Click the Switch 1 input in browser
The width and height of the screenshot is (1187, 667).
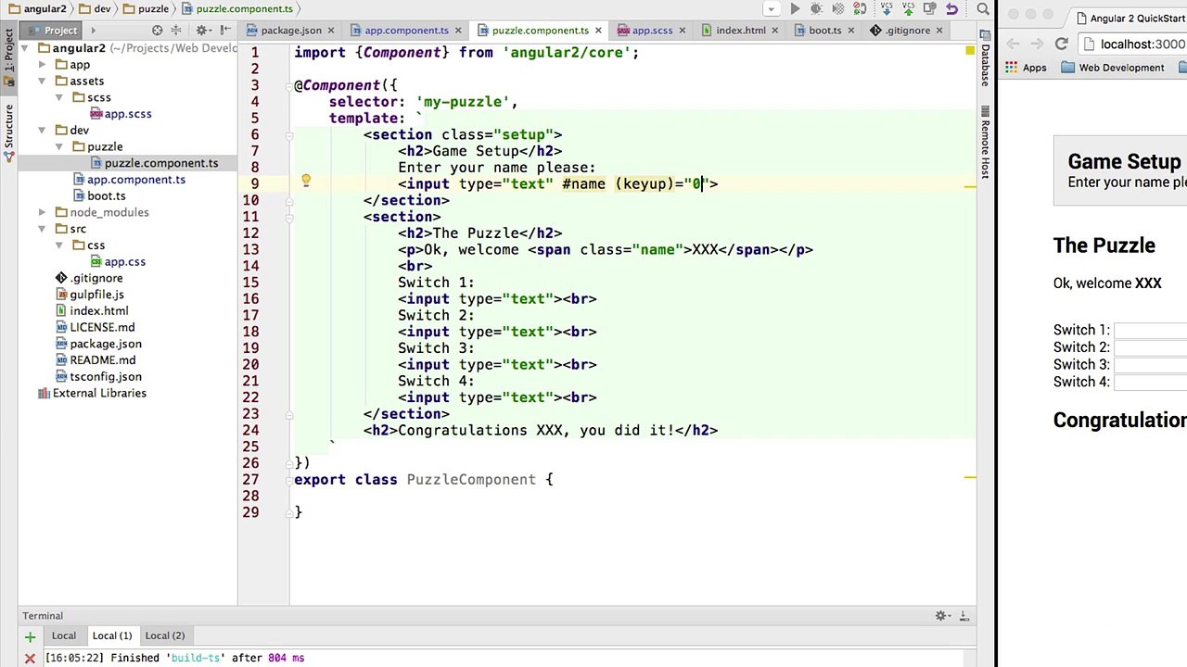[x=1150, y=330]
